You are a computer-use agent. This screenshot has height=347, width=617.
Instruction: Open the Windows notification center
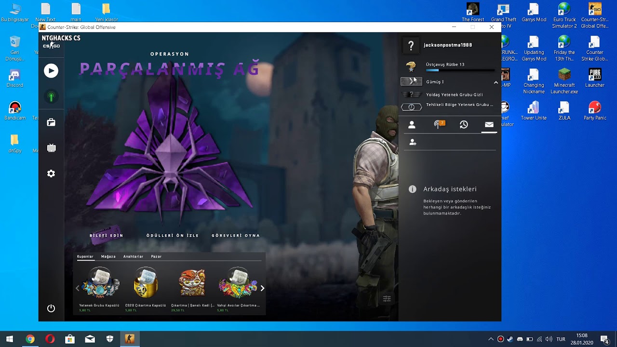604,339
